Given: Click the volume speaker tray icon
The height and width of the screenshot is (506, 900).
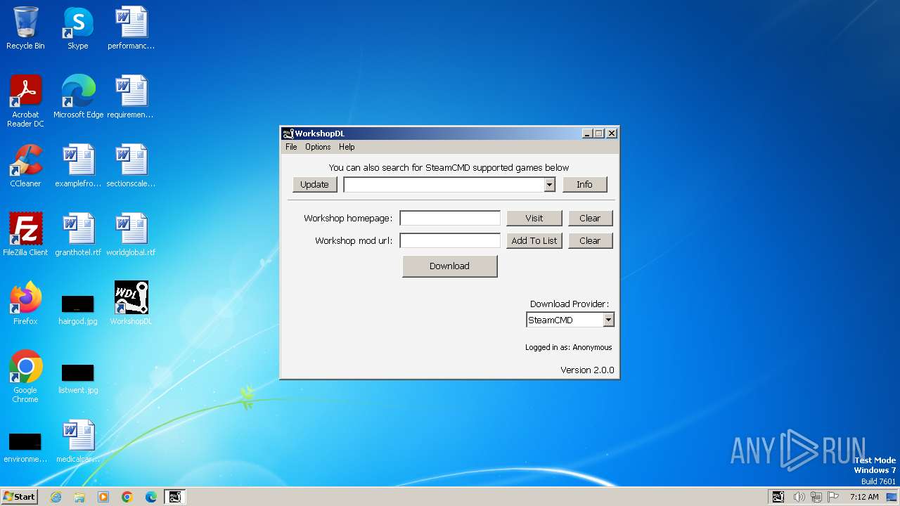Looking at the screenshot, I should click(x=799, y=497).
